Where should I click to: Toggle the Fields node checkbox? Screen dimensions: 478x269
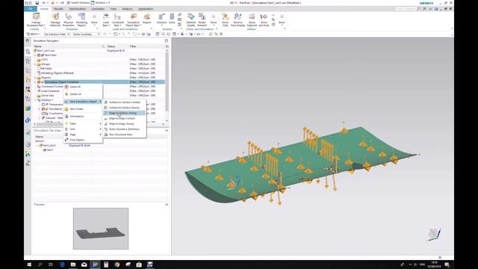click(39, 69)
